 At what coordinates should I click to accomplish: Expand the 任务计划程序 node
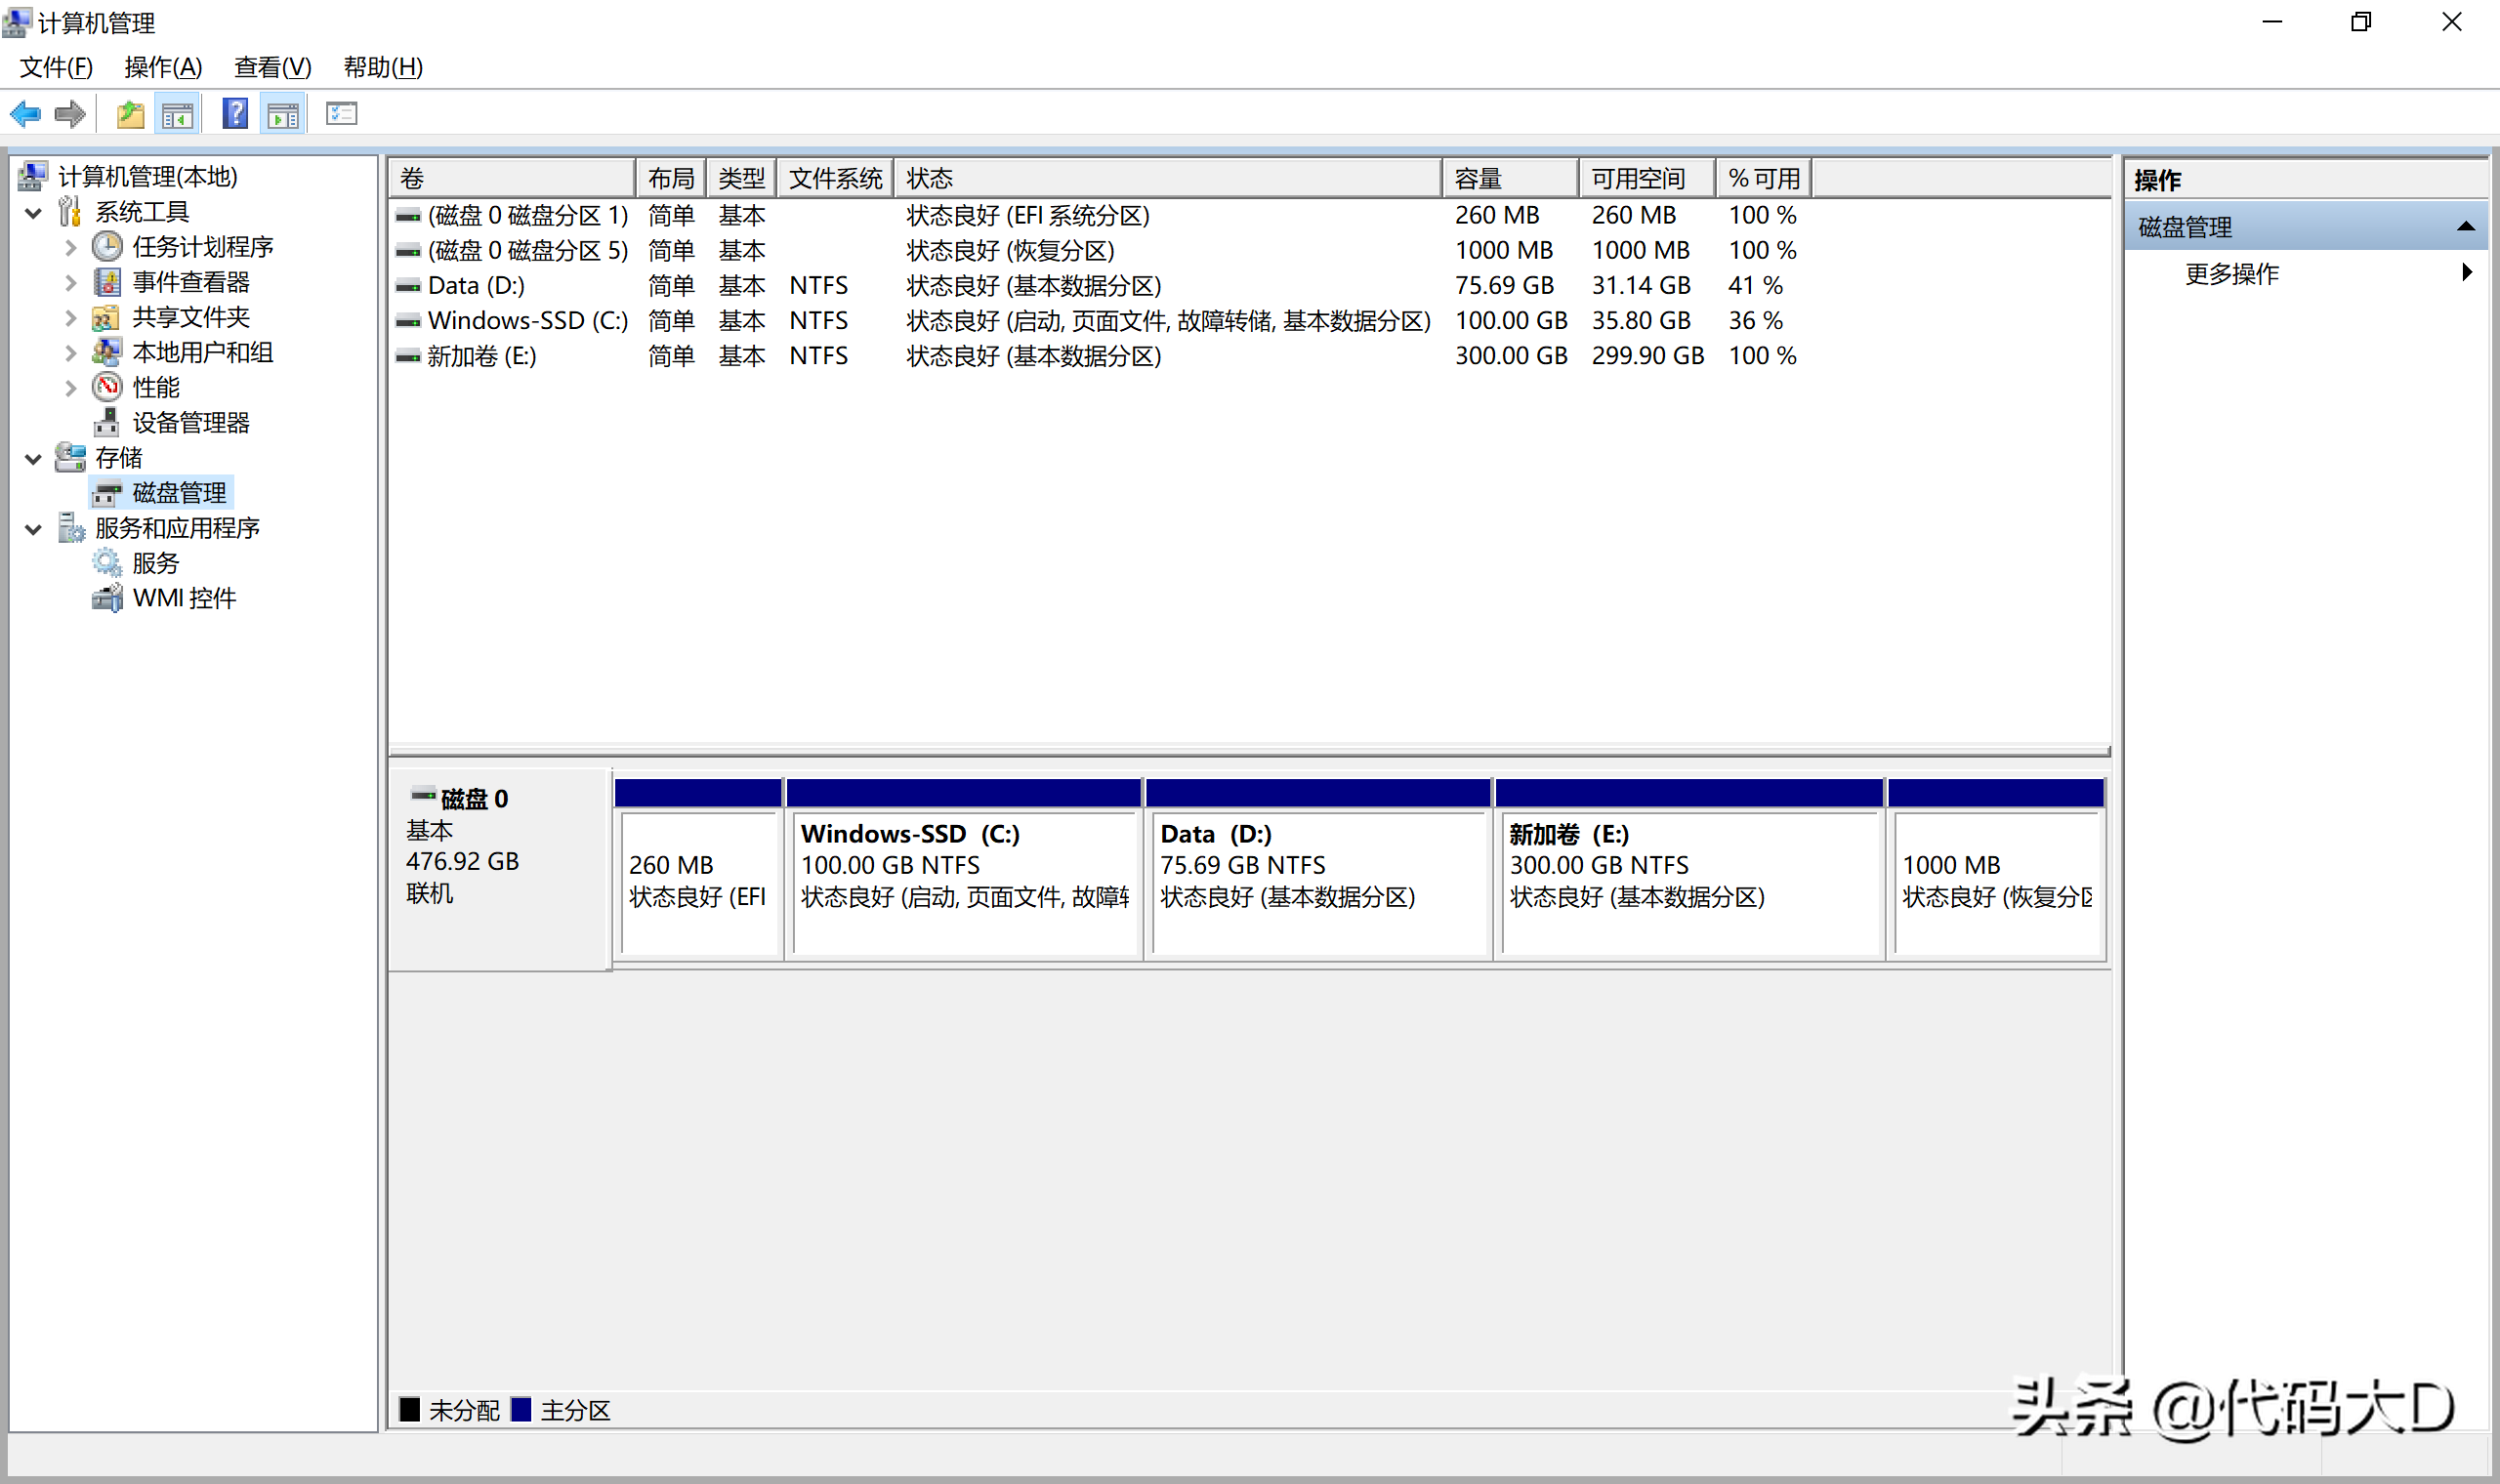[70, 247]
